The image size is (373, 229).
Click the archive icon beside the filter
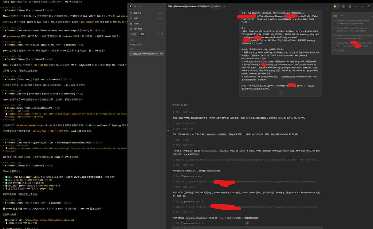click(162, 34)
